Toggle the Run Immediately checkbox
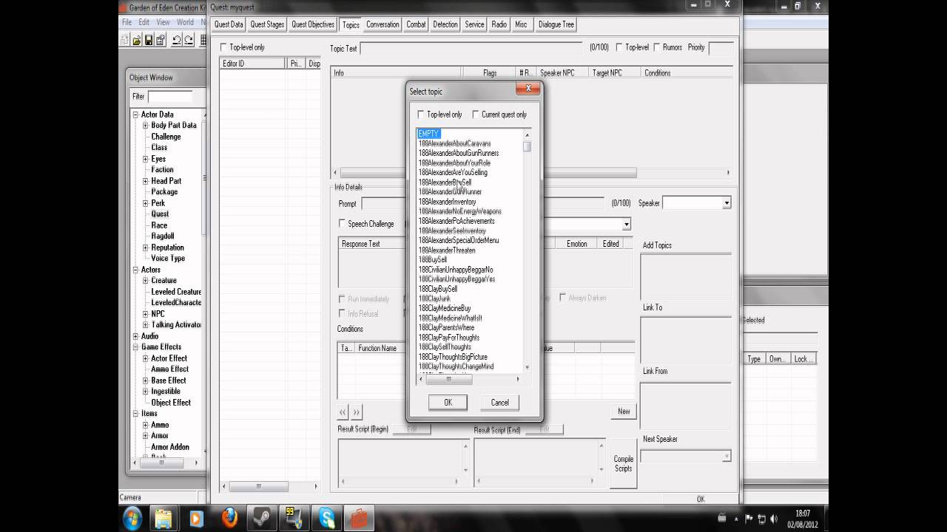Image resolution: width=947 pixels, height=532 pixels. pyautogui.click(x=342, y=299)
